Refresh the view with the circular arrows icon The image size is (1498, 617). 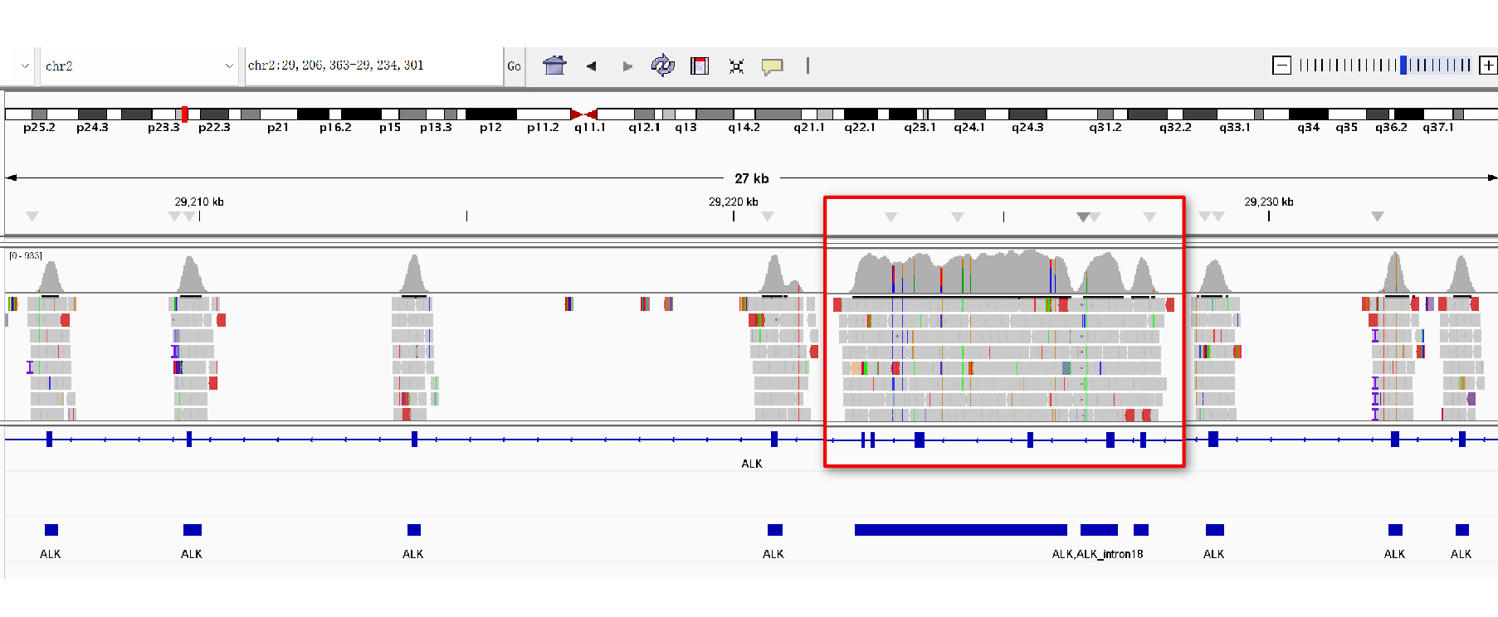click(662, 66)
